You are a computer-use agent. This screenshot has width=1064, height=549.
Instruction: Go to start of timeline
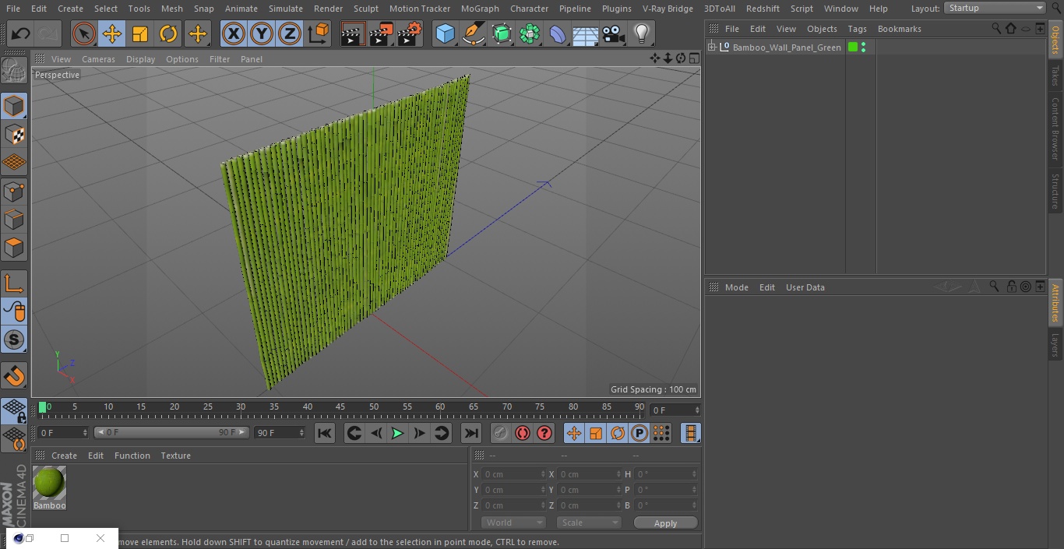(325, 433)
